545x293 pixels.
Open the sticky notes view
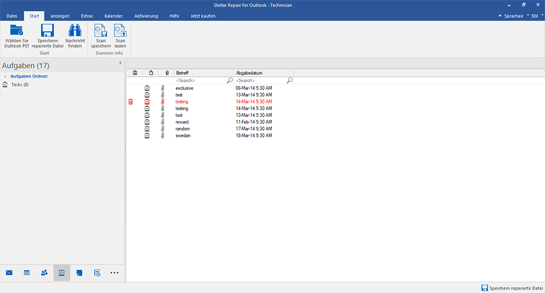(79, 273)
